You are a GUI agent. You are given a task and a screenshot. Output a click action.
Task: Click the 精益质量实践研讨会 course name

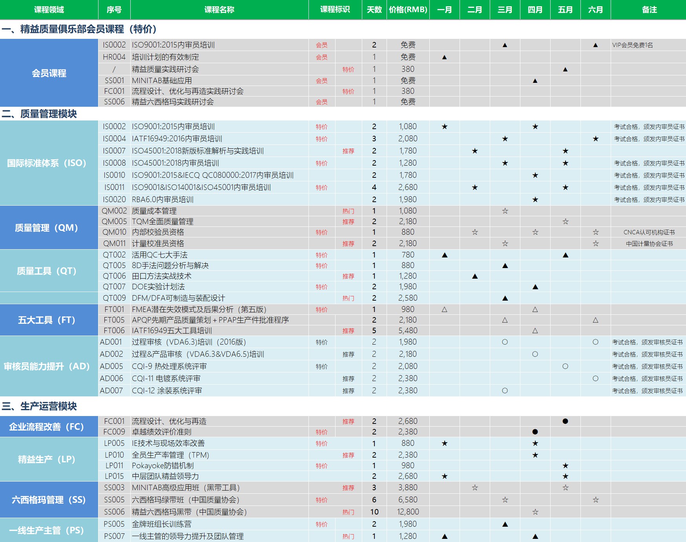(x=165, y=69)
